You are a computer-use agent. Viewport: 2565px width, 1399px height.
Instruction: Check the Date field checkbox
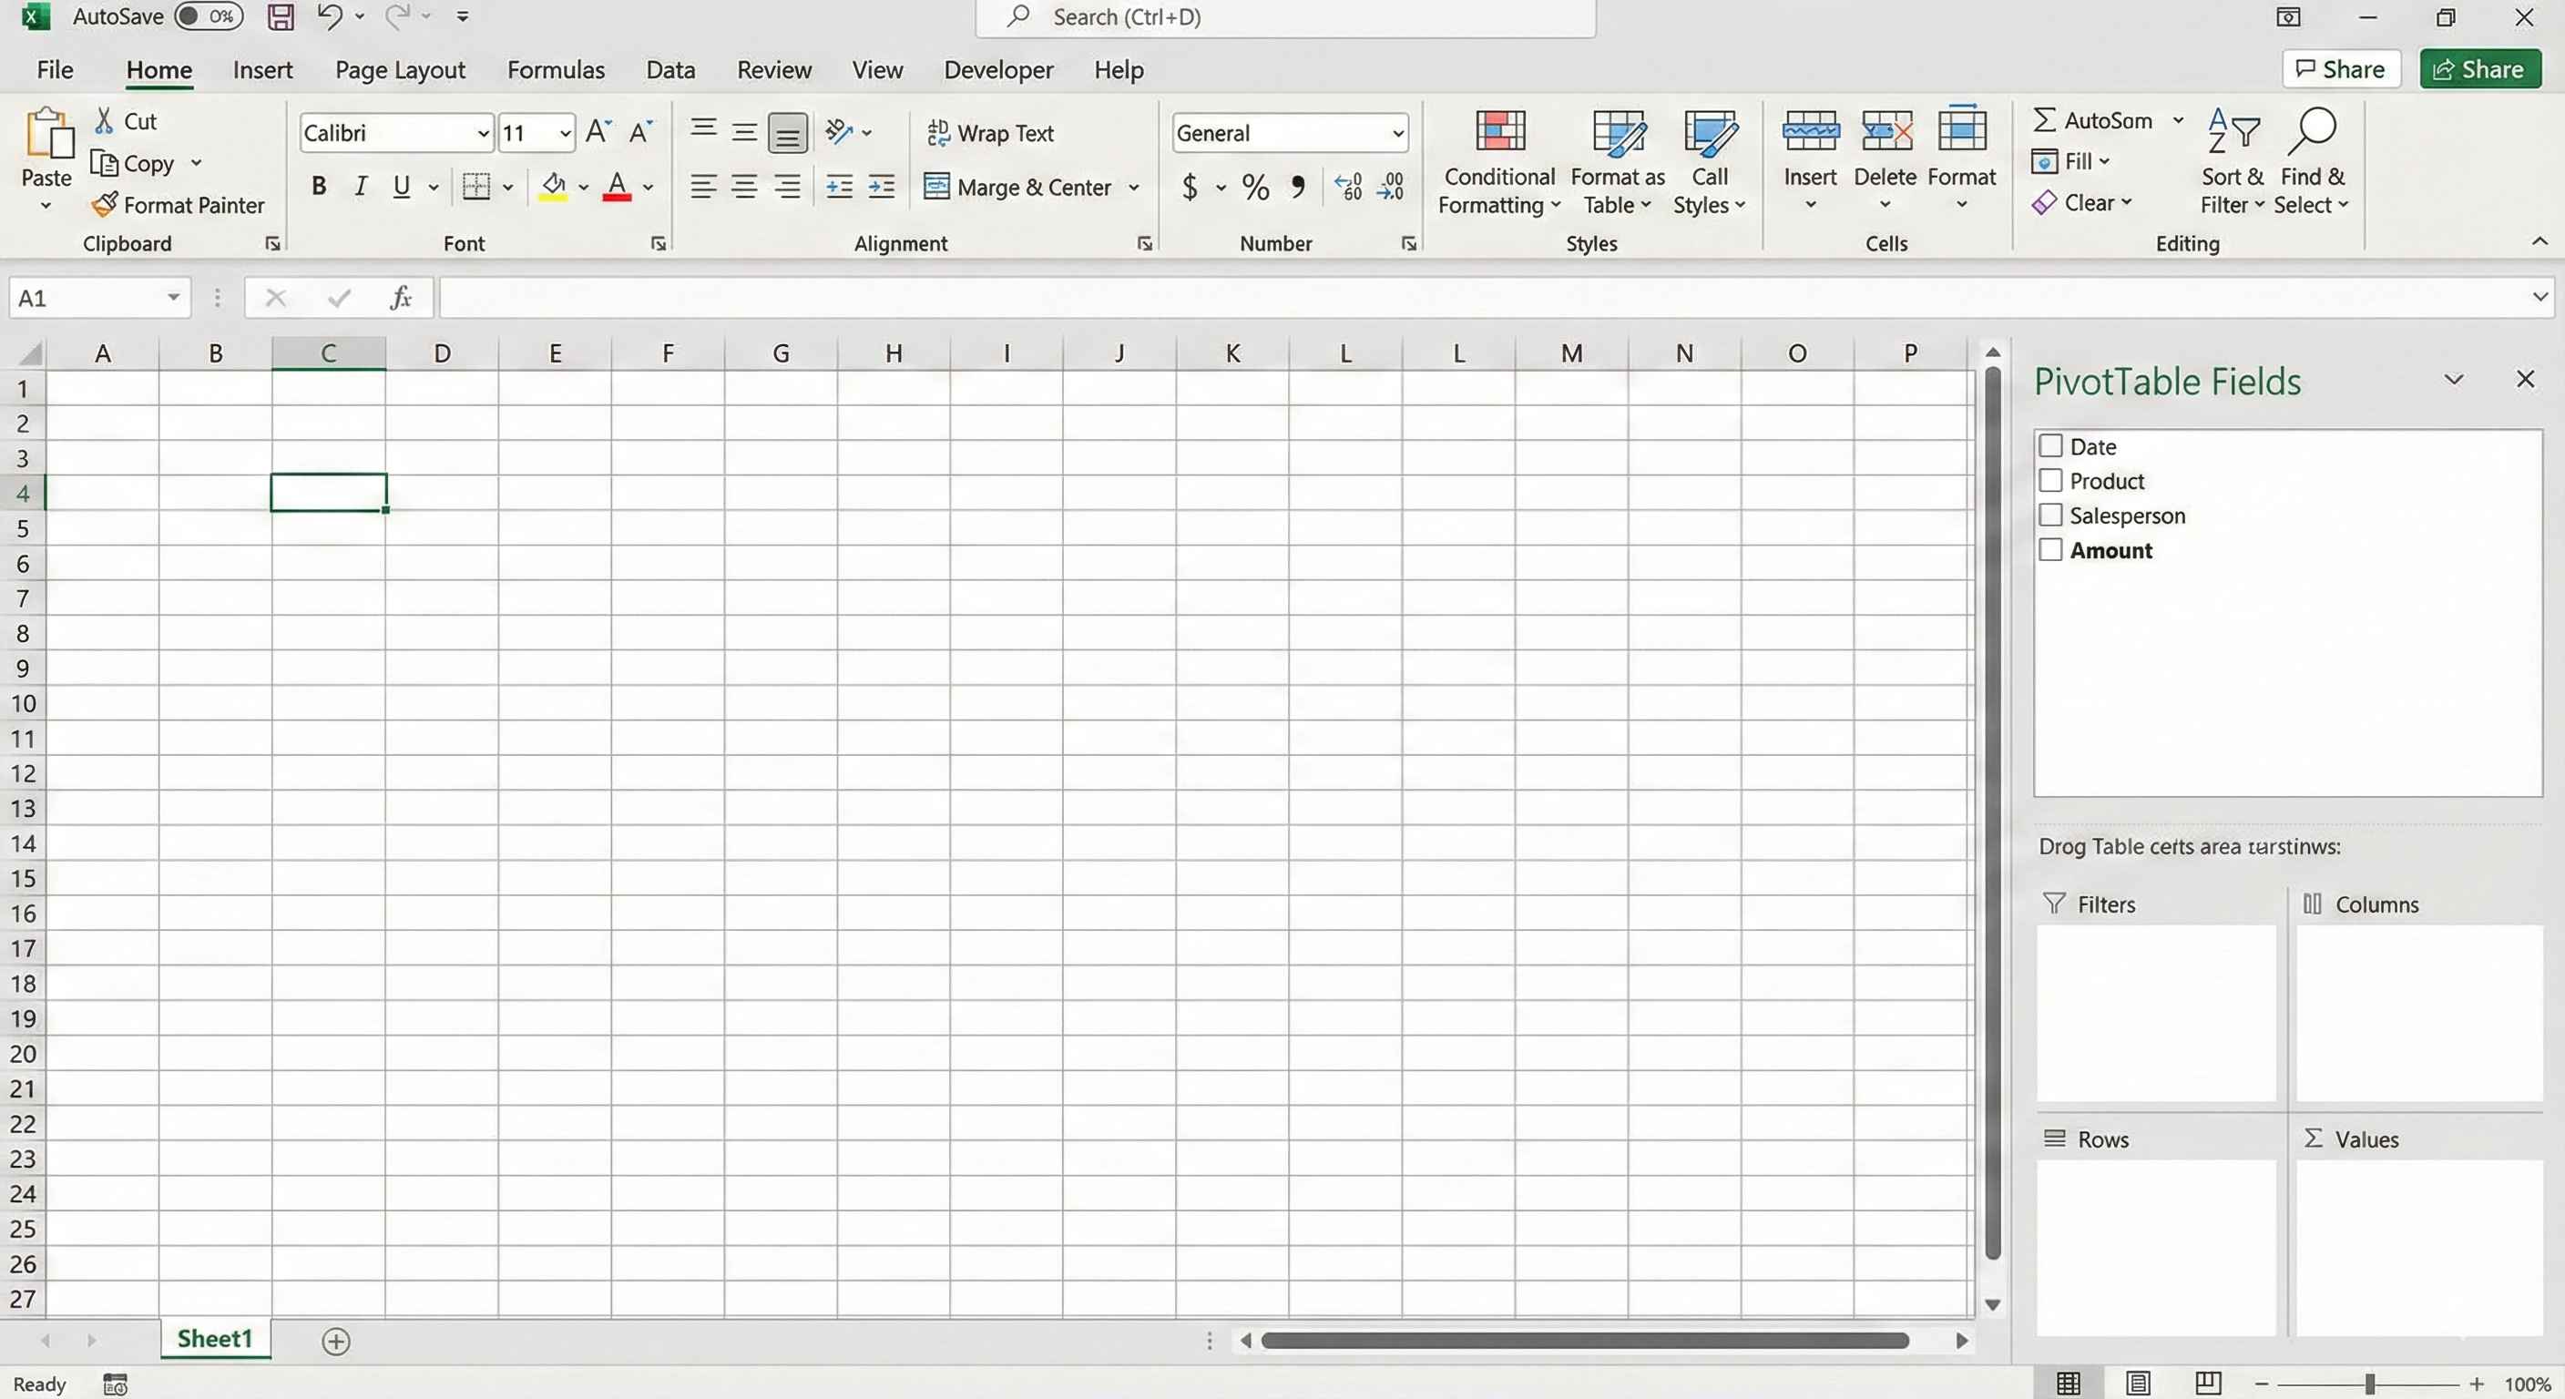point(2051,445)
